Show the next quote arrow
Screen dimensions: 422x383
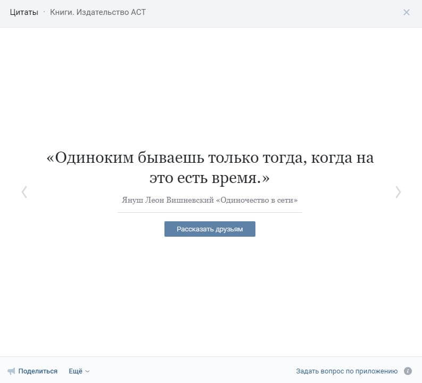pos(398,192)
